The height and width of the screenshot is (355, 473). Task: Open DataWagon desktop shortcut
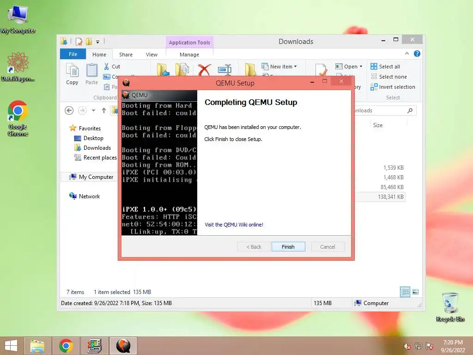(18, 67)
